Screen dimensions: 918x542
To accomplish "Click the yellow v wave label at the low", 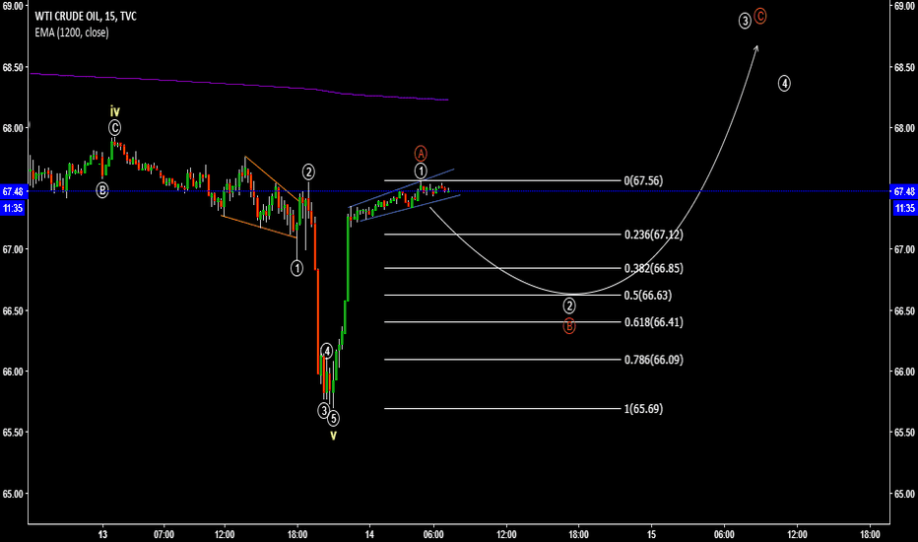I will click(333, 436).
